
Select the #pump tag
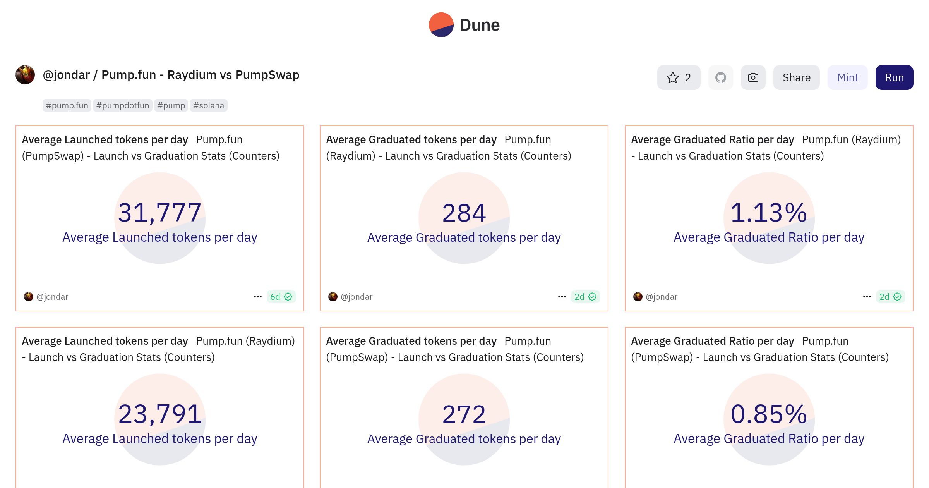pos(171,105)
